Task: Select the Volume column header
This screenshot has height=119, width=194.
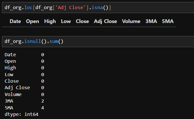Action: 131,21
